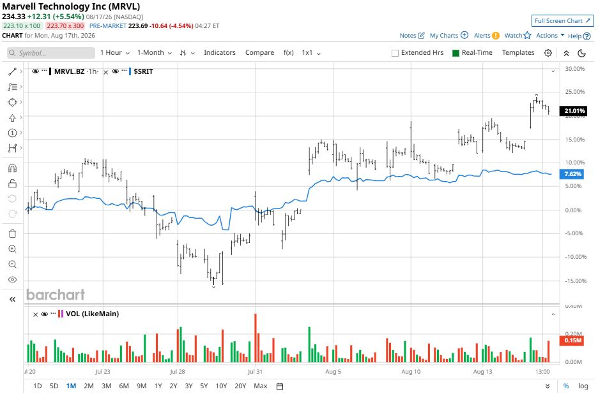Select the Max time range

(x=261, y=386)
